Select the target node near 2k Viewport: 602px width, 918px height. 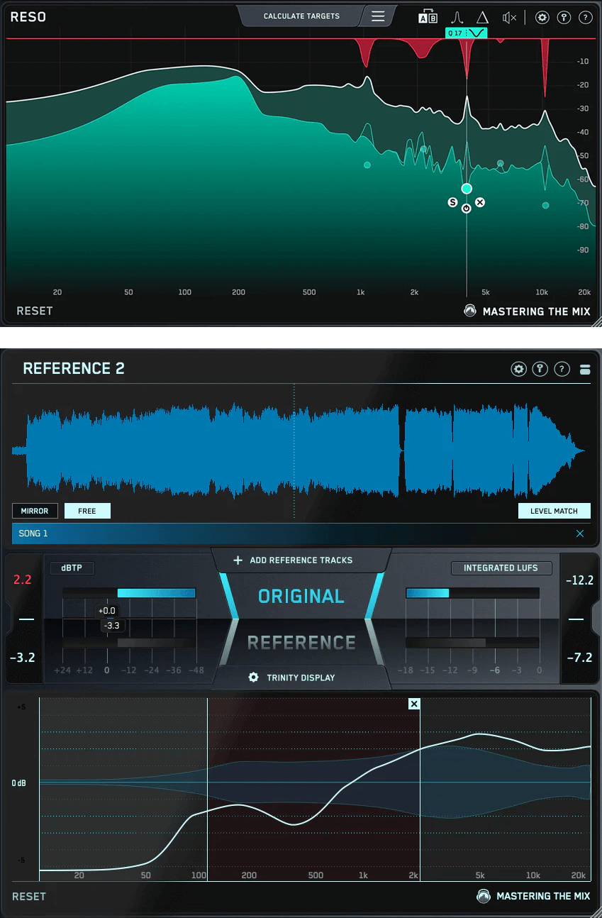pyautogui.click(x=423, y=150)
